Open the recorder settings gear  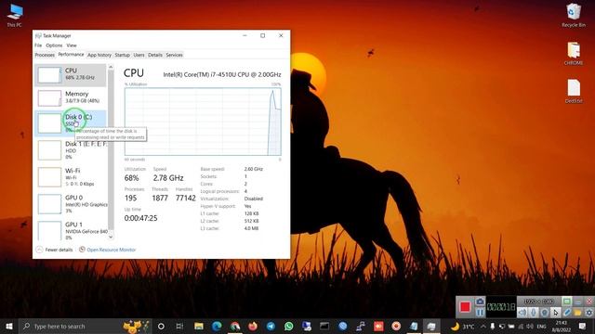(588, 313)
